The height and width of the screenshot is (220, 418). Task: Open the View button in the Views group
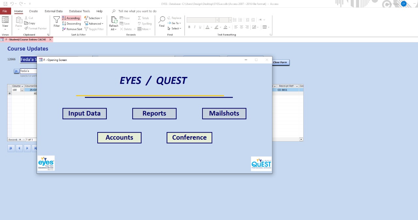pos(5,23)
